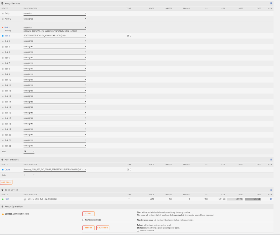The width and height of the screenshot is (280, 235).
Task: Click Flash used space bar 389 MB
Action: pos(235,199)
